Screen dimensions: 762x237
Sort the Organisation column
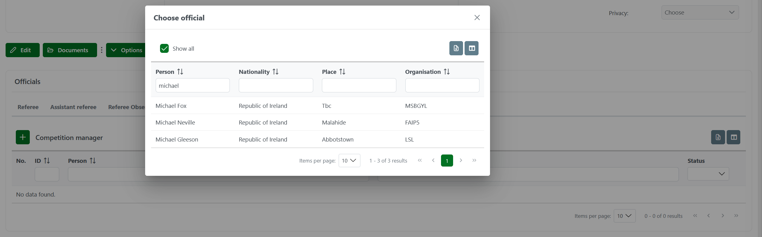(x=447, y=72)
